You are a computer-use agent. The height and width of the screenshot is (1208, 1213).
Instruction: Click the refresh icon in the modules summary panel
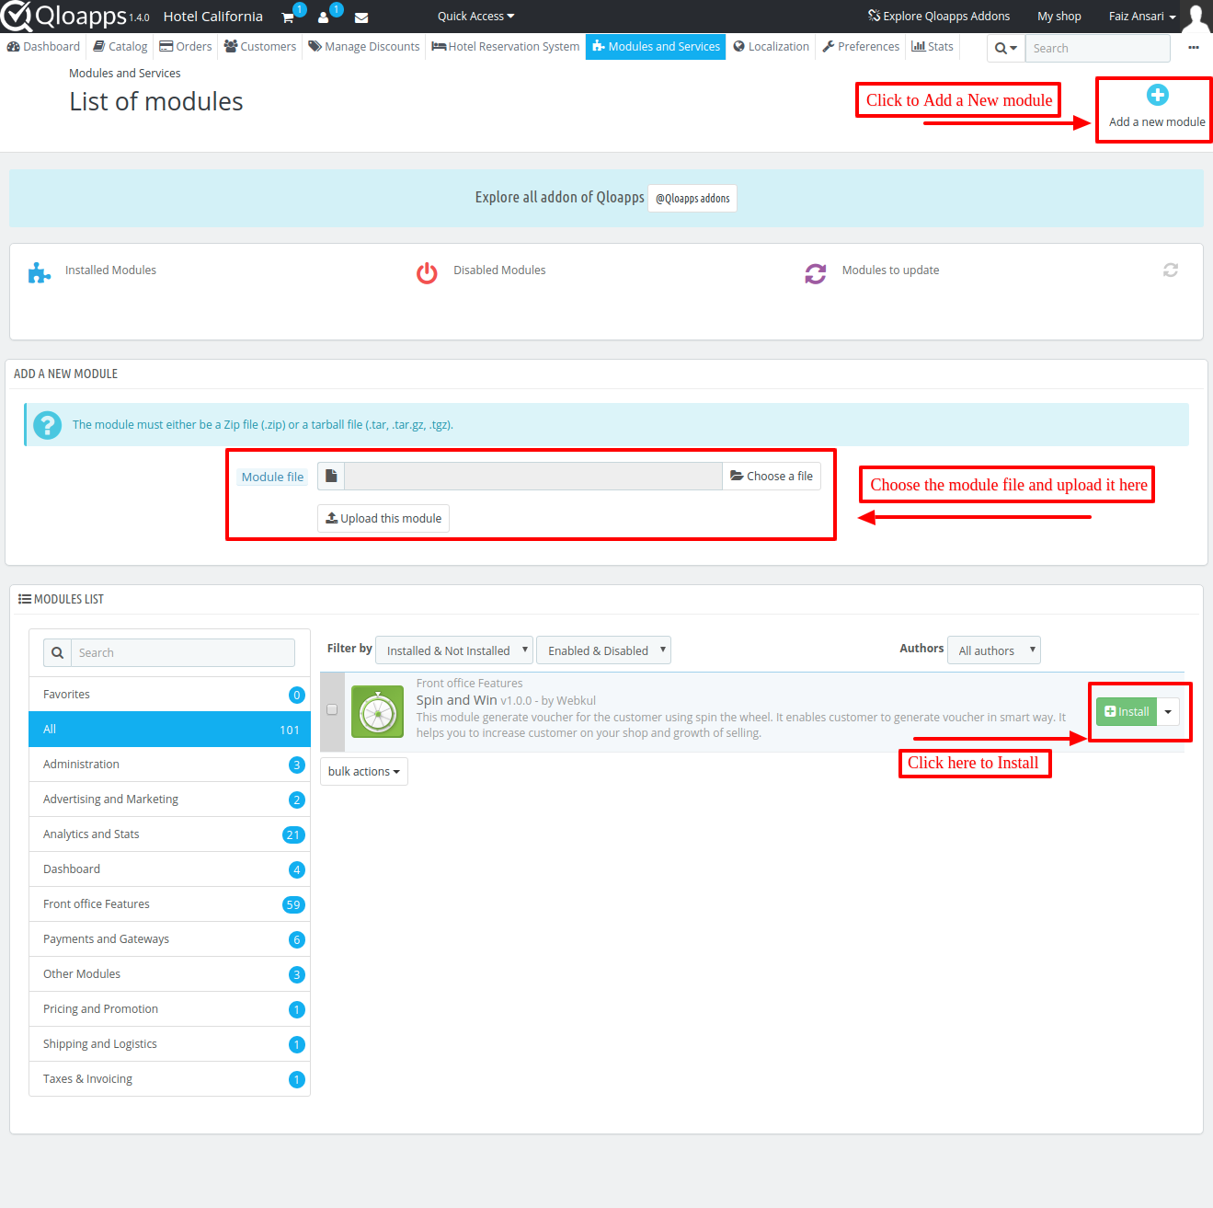tap(1171, 270)
